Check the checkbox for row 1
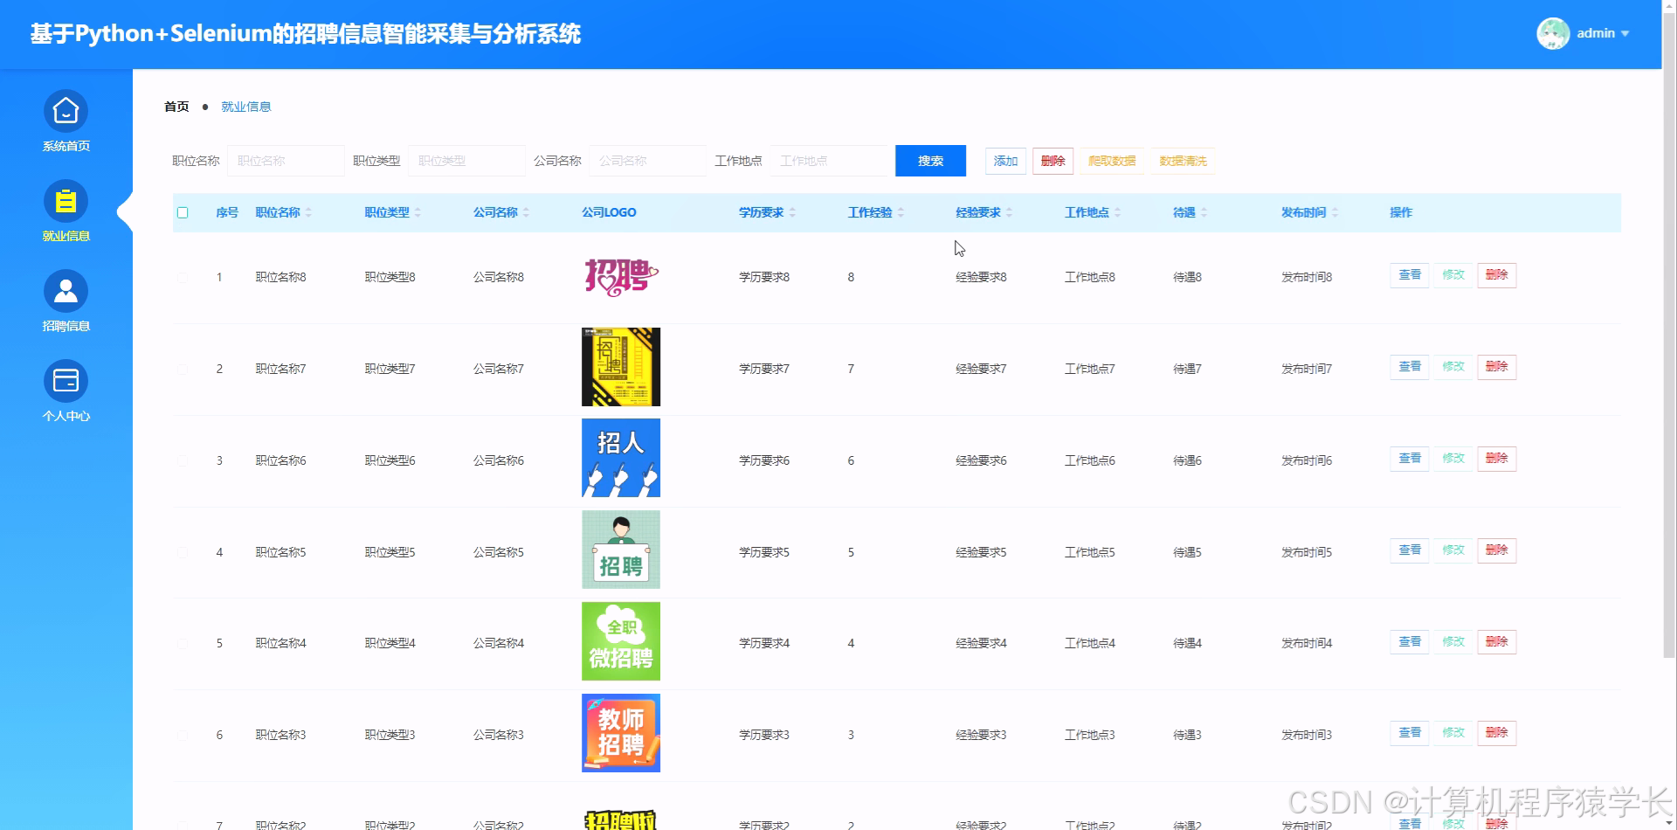This screenshot has height=830, width=1677. 183,277
